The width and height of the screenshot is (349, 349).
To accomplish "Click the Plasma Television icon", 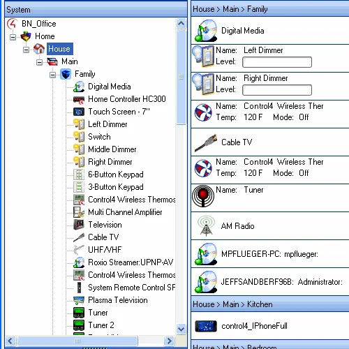I will [x=79, y=300].
